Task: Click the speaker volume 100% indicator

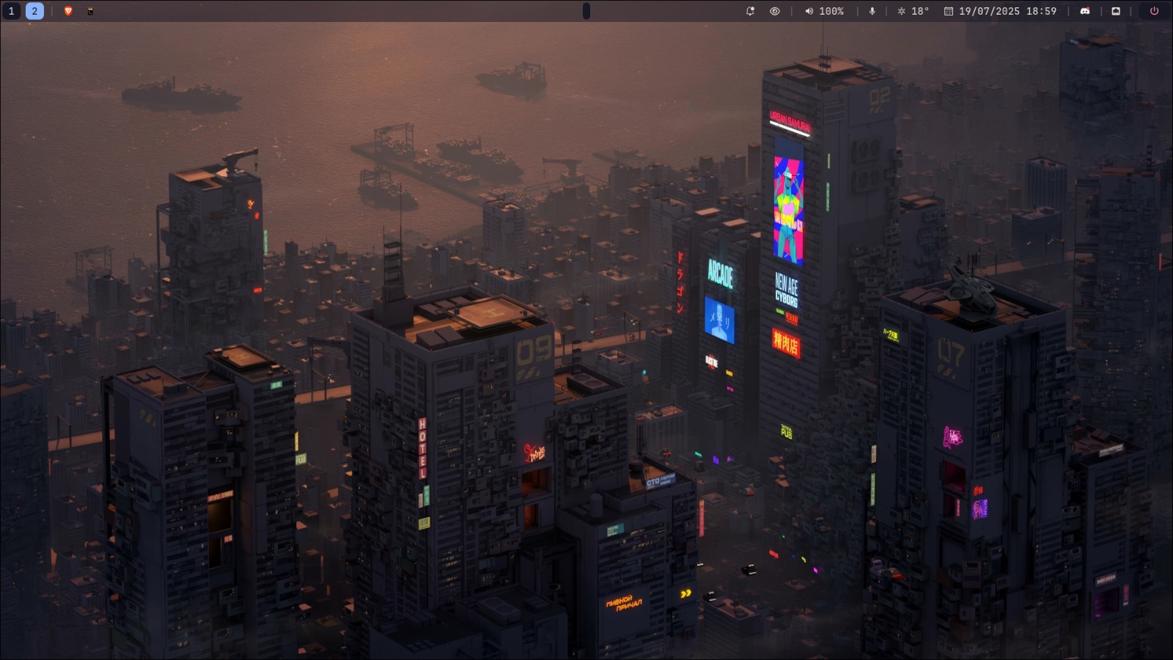Action: (824, 11)
